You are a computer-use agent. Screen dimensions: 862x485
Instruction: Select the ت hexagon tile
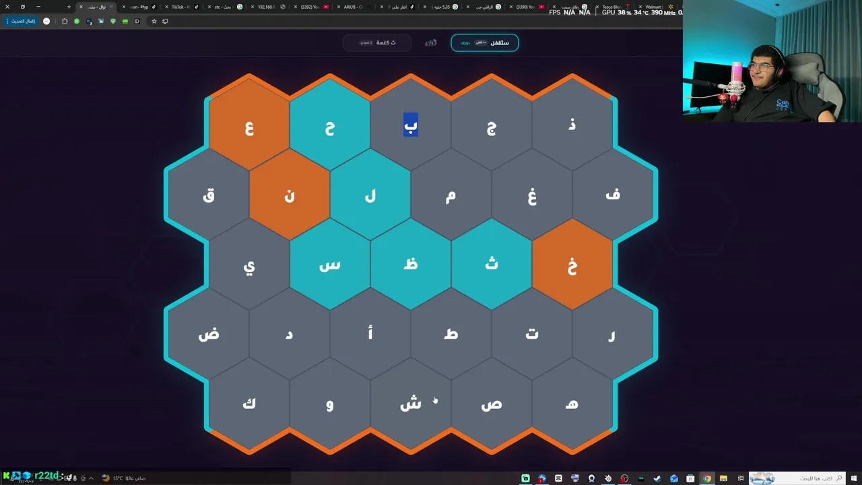532,335
